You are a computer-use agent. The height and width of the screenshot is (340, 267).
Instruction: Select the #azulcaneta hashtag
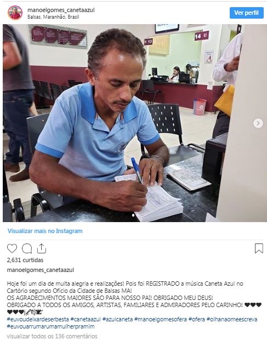coord(117,319)
